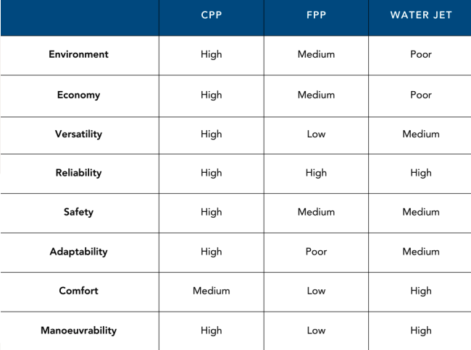Select the Economy row label
The height and width of the screenshot is (350, 471).
[78, 95]
